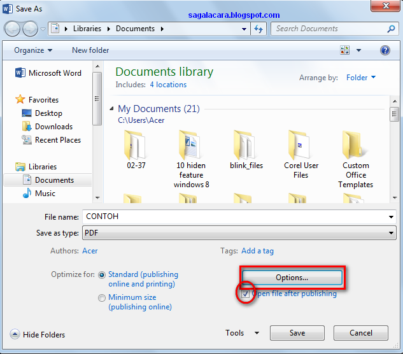Select the 02-37 folder
Screen dimensions: 403x354
136,150
